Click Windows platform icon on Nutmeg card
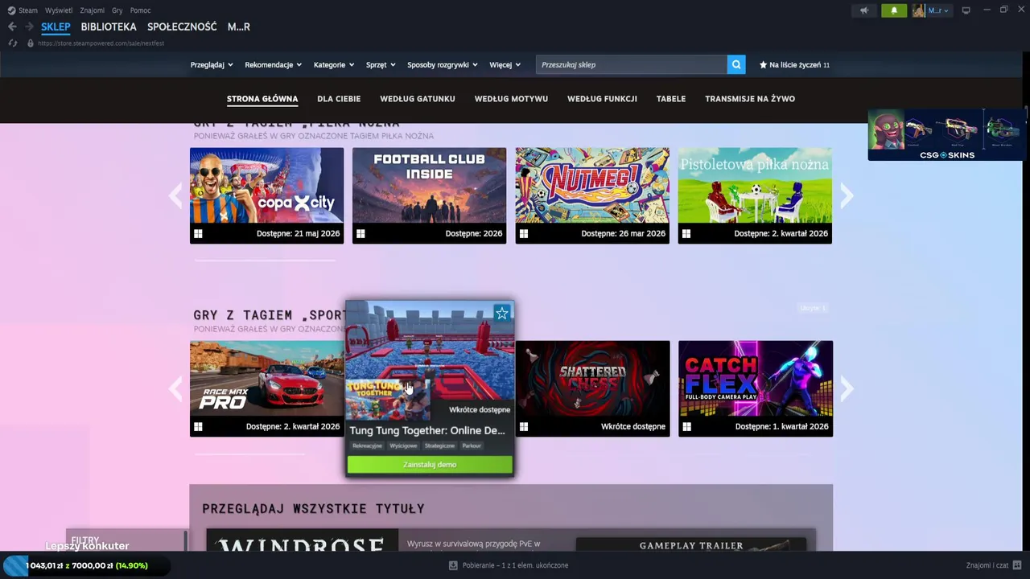The image size is (1030, 579). [524, 234]
